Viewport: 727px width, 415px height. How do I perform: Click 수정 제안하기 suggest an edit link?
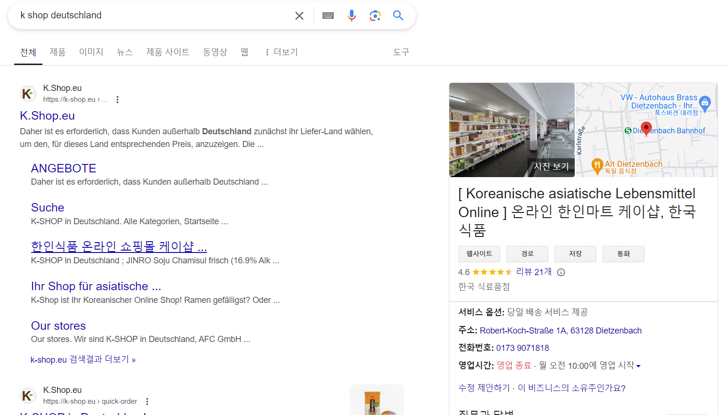pyautogui.click(x=484, y=388)
